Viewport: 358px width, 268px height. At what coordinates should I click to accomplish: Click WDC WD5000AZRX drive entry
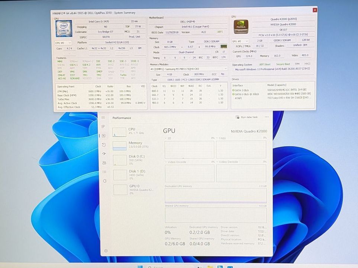tap(289, 94)
